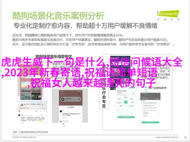Click heading 酷狗场景音乐母婴专区
The image size is (190, 142).
tap(54, 56)
